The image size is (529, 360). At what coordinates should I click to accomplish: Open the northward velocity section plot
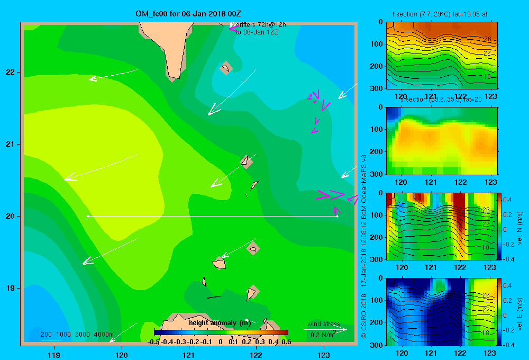tap(442, 226)
